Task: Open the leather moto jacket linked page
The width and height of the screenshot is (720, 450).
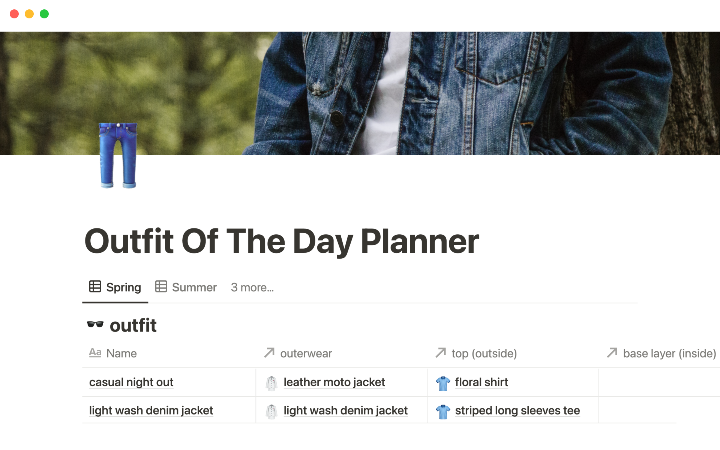Action: (x=334, y=382)
